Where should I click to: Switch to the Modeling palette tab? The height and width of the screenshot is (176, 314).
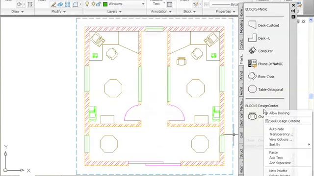pyautogui.click(x=241, y=26)
